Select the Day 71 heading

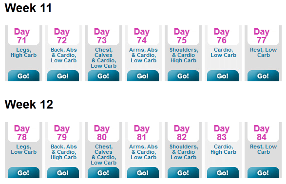[22, 36]
